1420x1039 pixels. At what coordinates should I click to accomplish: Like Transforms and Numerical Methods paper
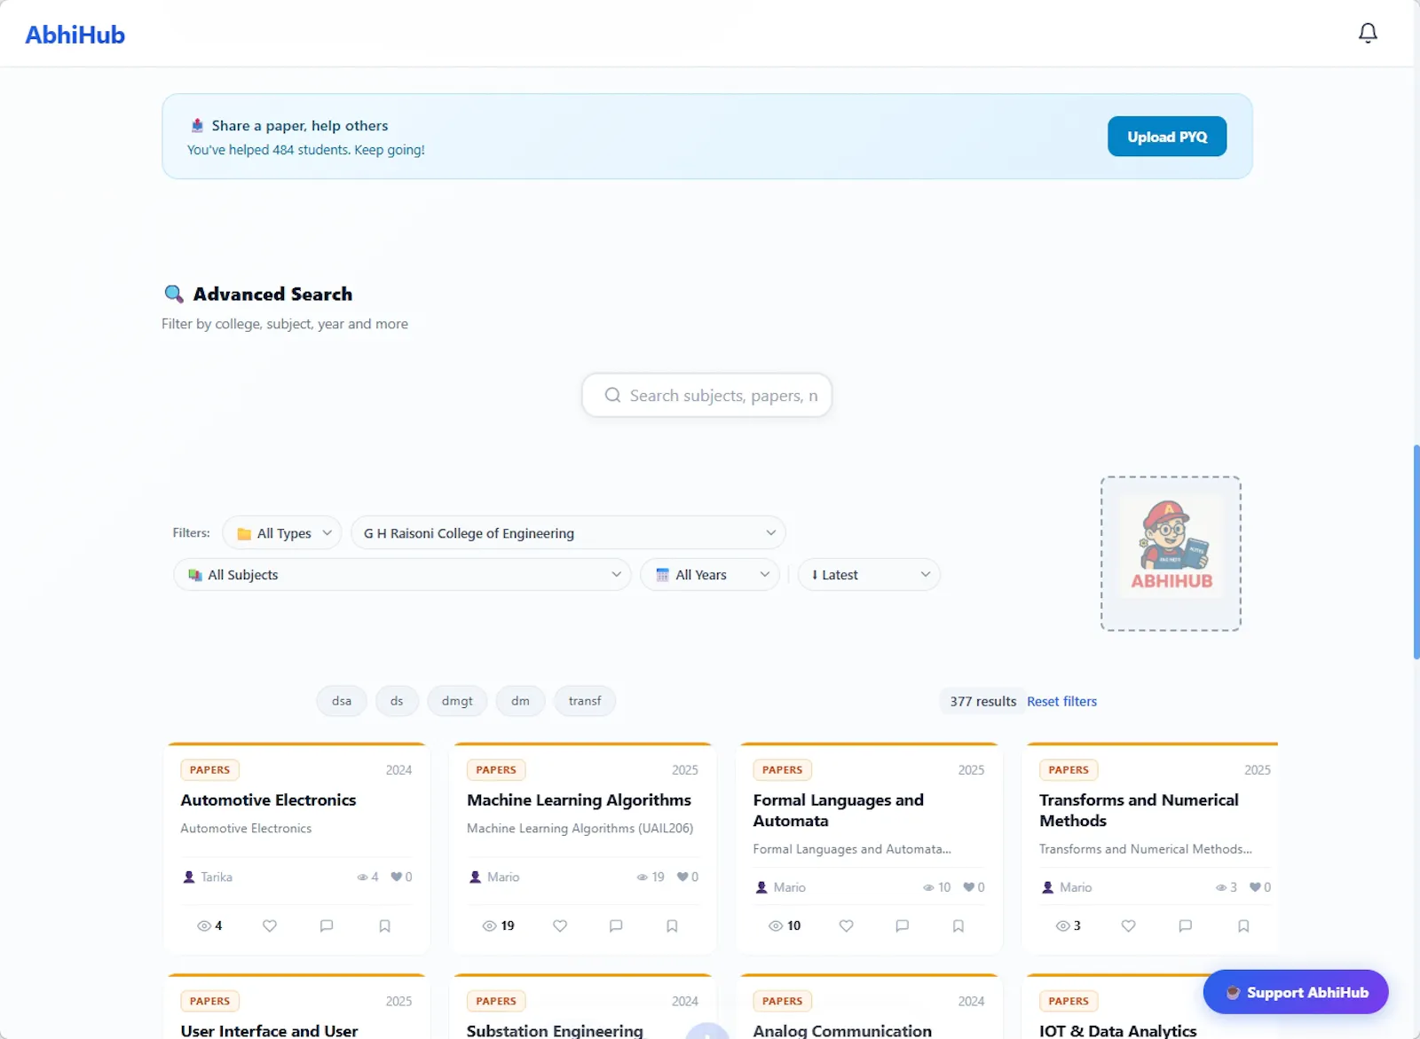click(x=1128, y=925)
